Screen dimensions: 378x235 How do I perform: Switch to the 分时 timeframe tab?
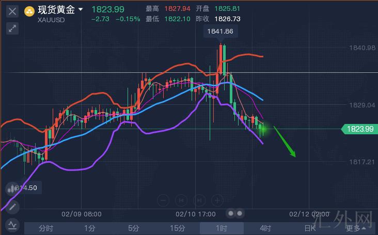(x=46, y=228)
